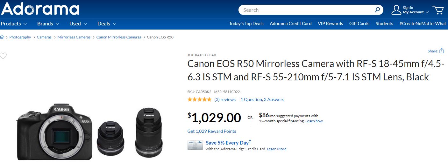The height and width of the screenshot is (162, 448).
Task: Click the Adorama Edge credit card icon
Action: coord(195,145)
